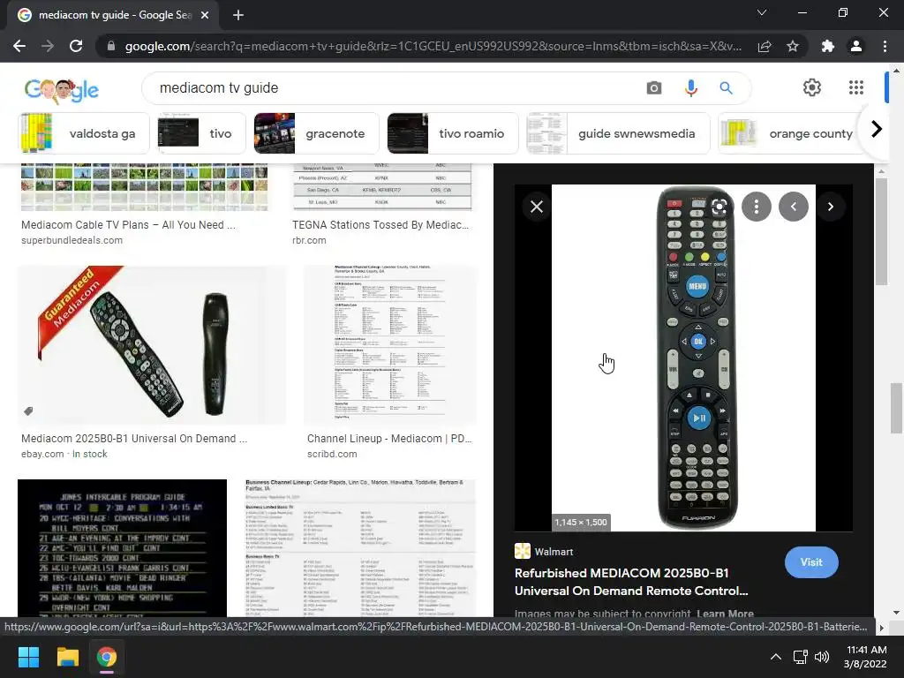The width and height of the screenshot is (904, 678).
Task: Open Refurbished MEDIACOM 2025B0-B1 title link
Action: pyautogui.click(x=631, y=582)
